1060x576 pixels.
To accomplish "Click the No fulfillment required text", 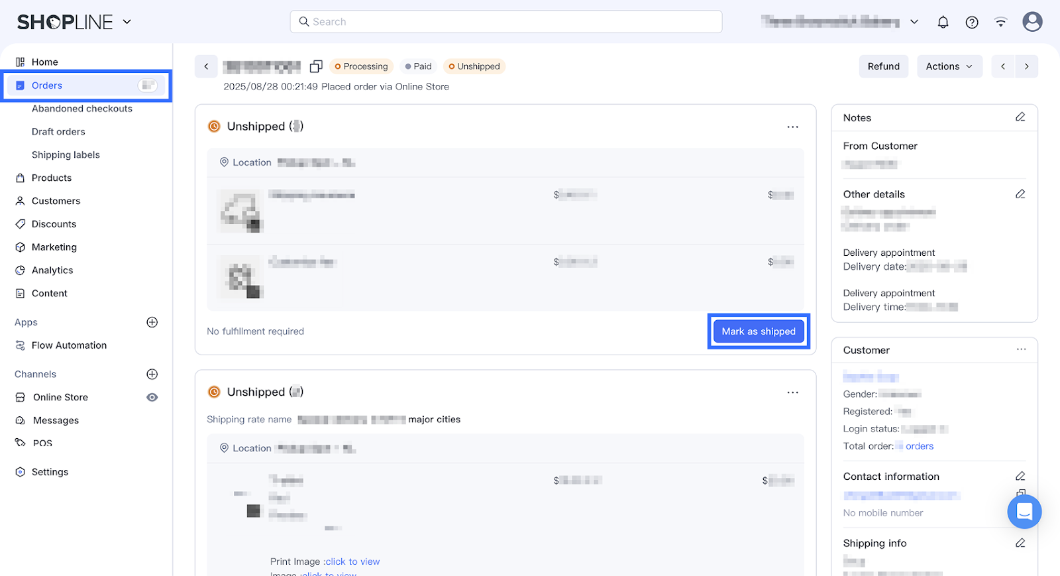I will [x=255, y=331].
